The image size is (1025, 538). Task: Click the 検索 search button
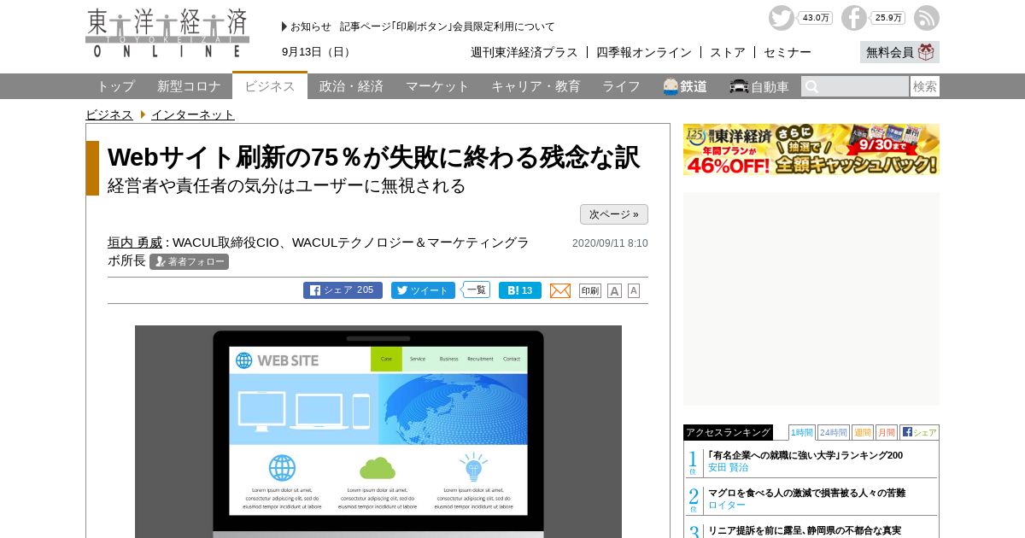coord(925,86)
